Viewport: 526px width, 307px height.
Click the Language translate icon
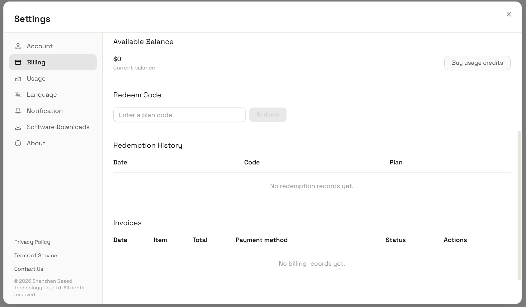[18, 95]
